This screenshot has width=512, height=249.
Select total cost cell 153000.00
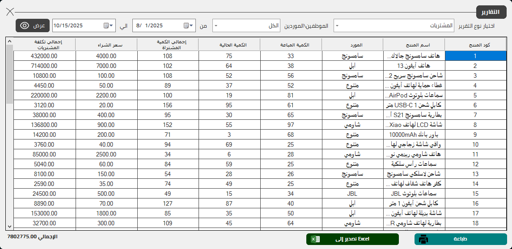pos(45,213)
